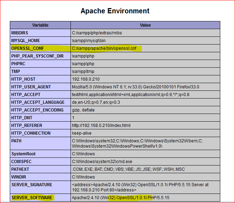The height and width of the screenshot is (203, 235).
Task: Select the Value column header
Action: [x=145, y=25]
